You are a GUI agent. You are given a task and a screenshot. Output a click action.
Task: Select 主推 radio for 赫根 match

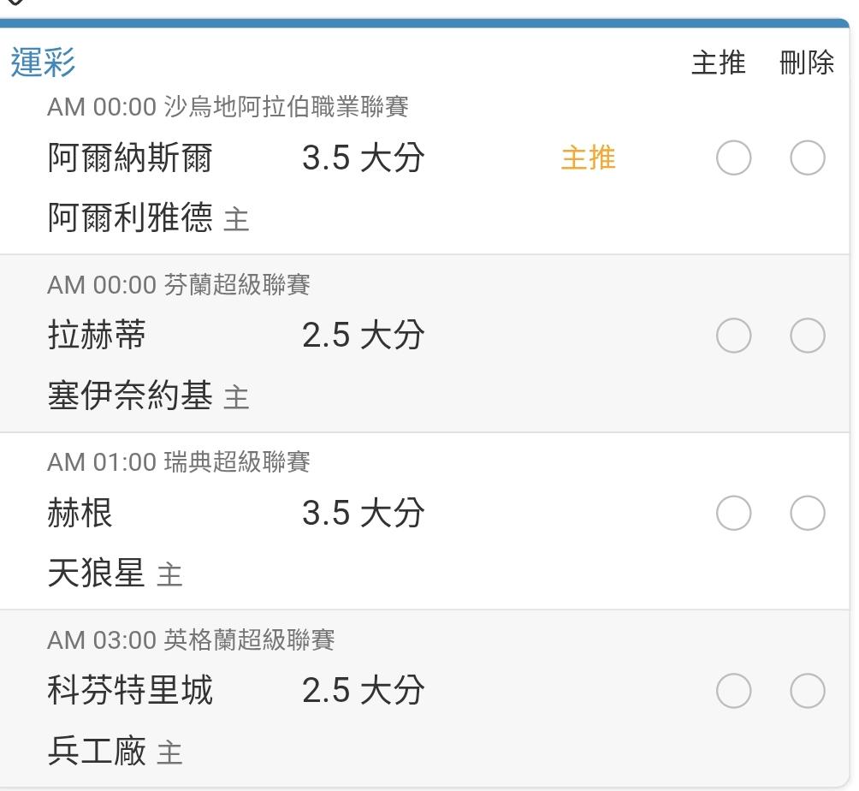click(733, 513)
